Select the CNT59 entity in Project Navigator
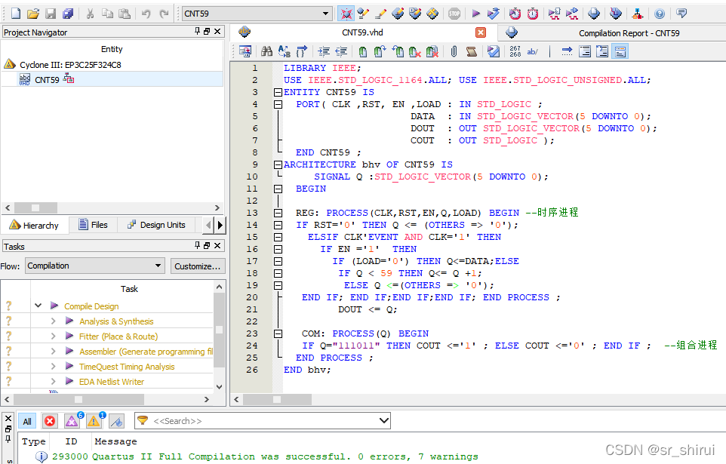Image resolution: width=726 pixels, height=464 pixels. click(x=48, y=80)
